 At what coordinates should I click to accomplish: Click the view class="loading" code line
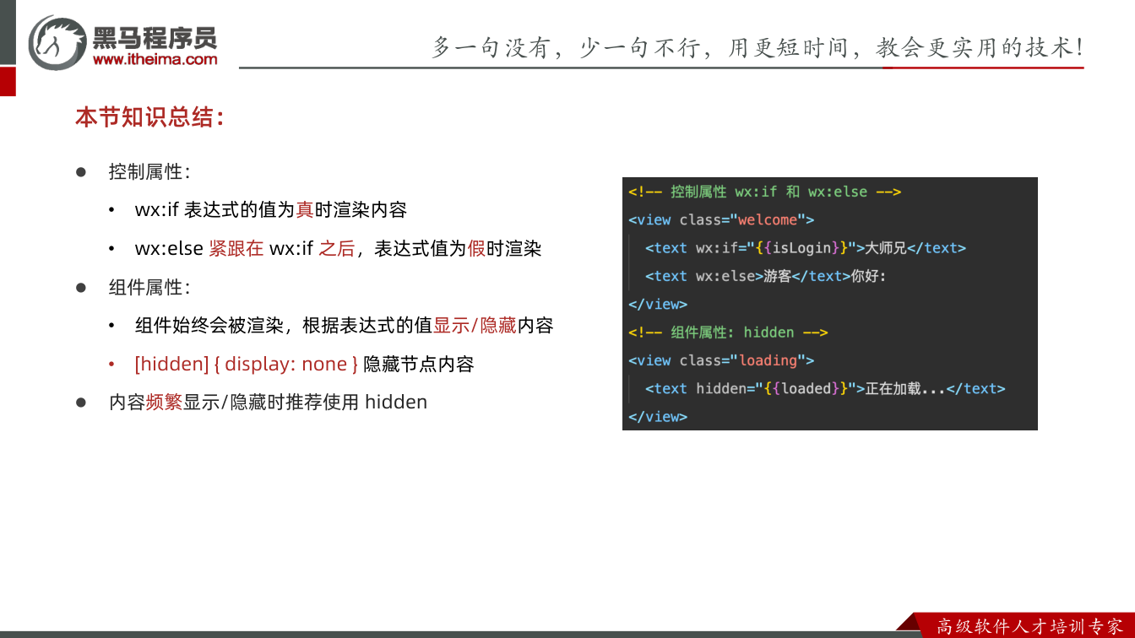point(721,360)
